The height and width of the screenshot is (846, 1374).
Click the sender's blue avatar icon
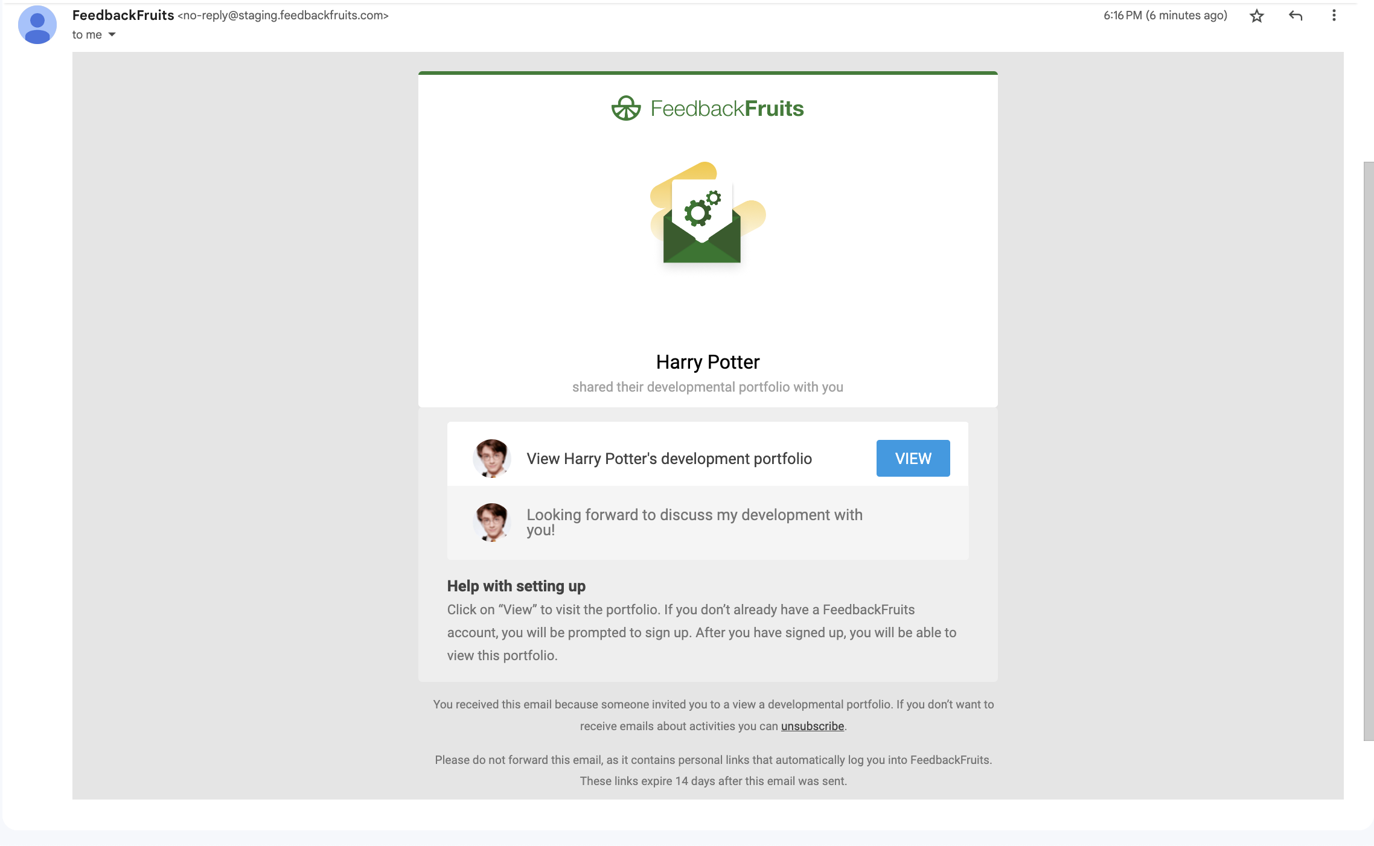click(37, 25)
